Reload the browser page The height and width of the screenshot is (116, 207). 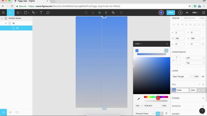tap(12, 6)
